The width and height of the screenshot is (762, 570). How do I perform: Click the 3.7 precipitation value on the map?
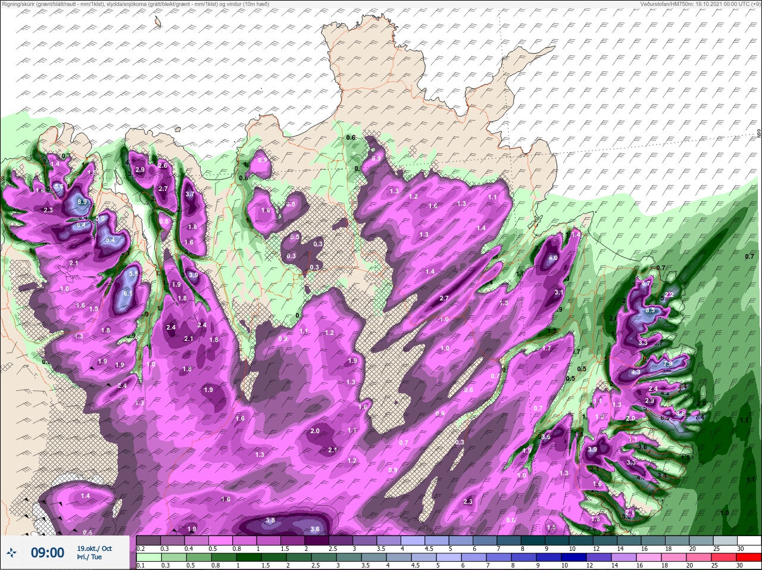pyautogui.click(x=190, y=194)
